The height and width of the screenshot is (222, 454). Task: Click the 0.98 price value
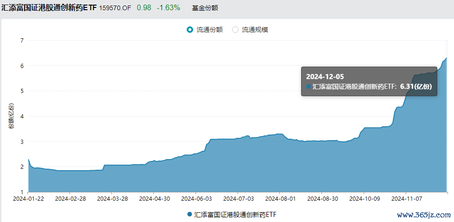(144, 8)
